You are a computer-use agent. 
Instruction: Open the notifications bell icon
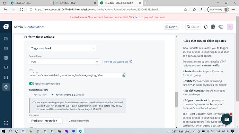tap(206, 27)
